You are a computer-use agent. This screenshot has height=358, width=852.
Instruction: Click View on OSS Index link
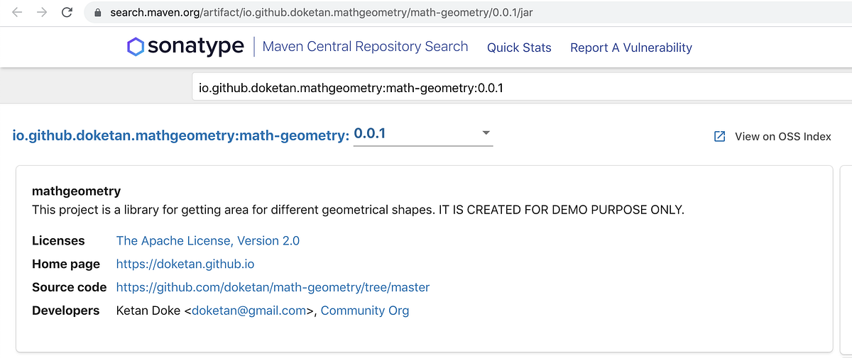point(782,136)
